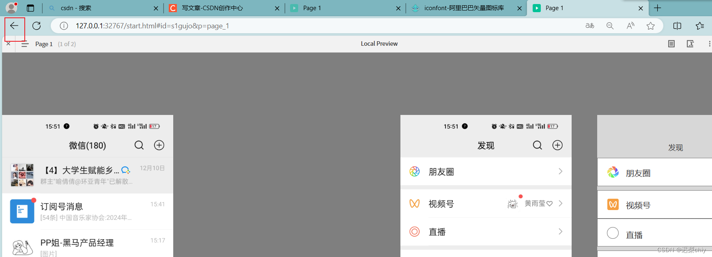Viewport: 712px width, 257px height.
Task: Tap plus icon in middle 发现 header
Action: tap(557, 145)
